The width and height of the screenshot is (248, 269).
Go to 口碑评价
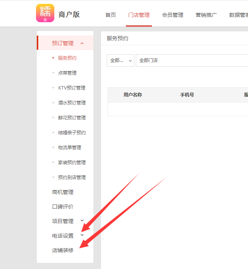pyautogui.click(x=63, y=207)
